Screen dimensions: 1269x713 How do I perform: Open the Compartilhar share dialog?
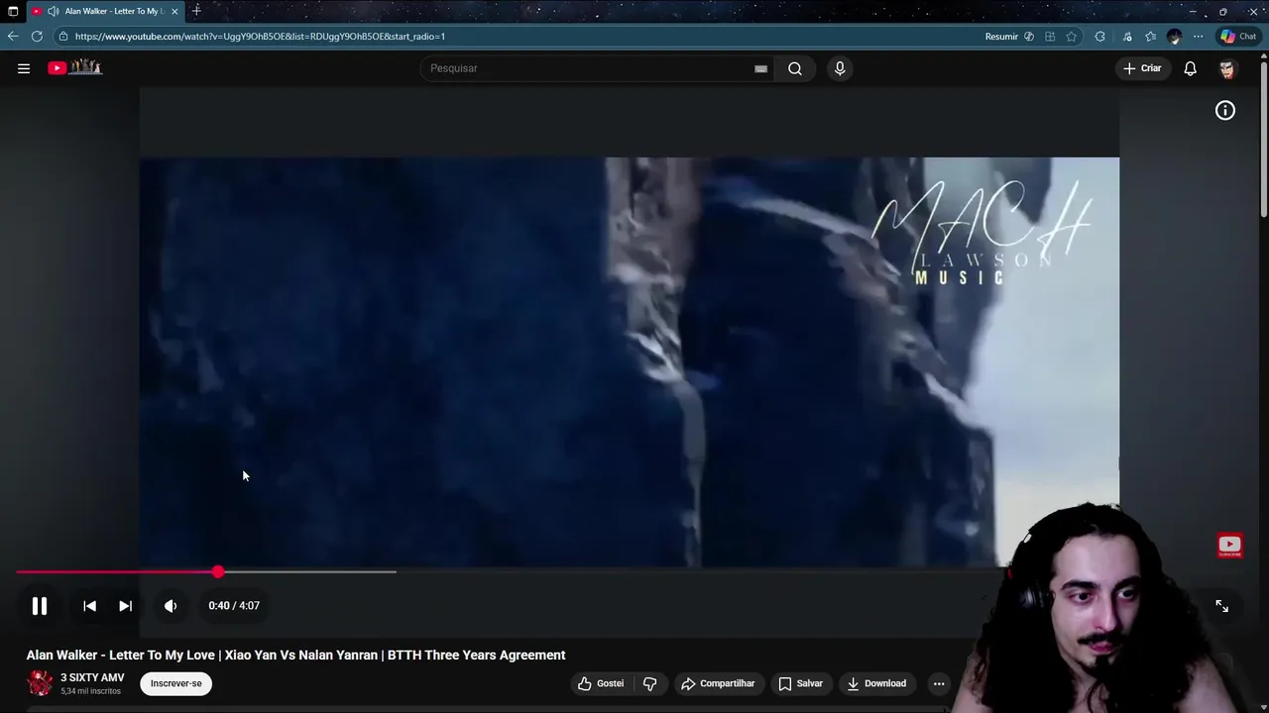[718, 683]
